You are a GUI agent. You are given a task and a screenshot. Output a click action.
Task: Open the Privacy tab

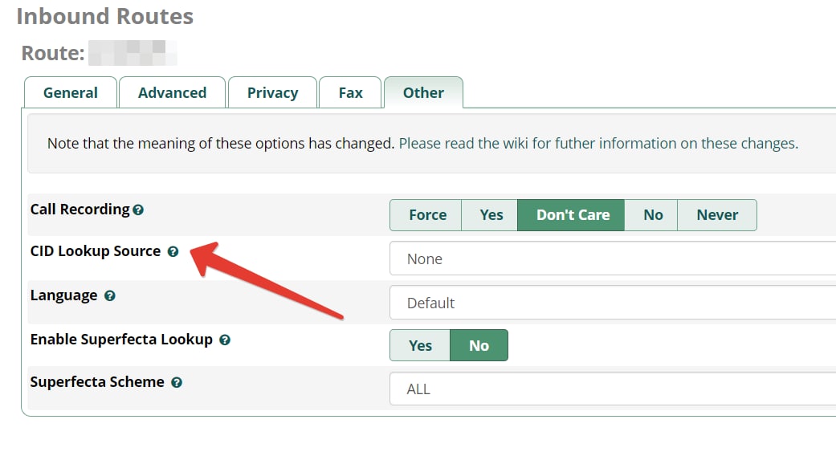(272, 93)
